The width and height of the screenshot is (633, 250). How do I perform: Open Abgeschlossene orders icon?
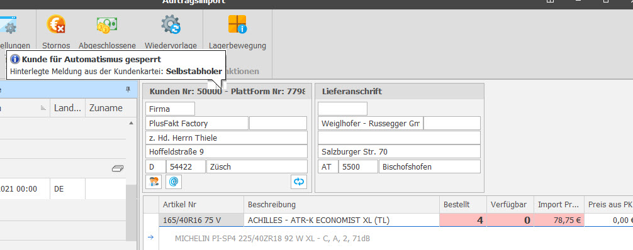tap(107, 24)
